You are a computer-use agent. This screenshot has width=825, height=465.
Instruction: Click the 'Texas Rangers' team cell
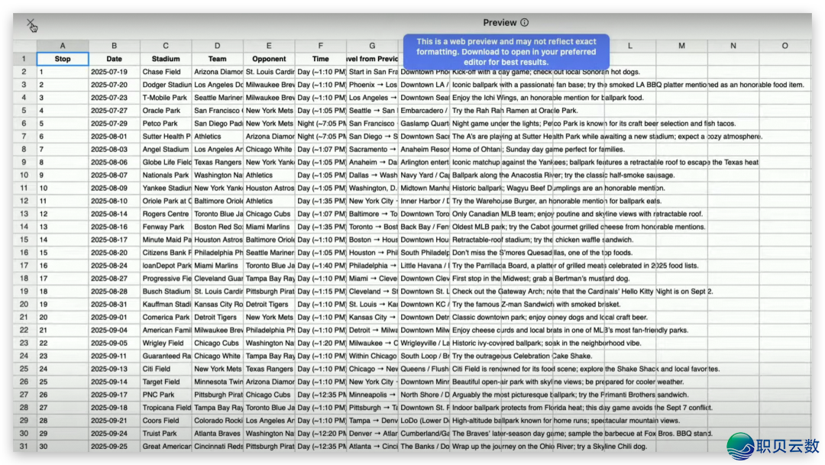217,162
